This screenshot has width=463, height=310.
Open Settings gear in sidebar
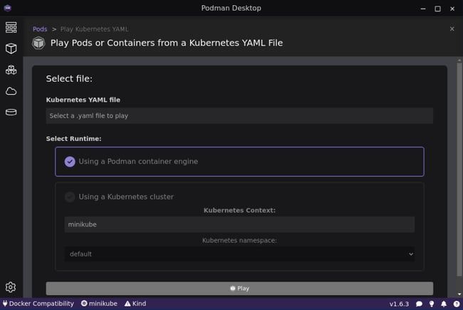[x=11, y=287]
